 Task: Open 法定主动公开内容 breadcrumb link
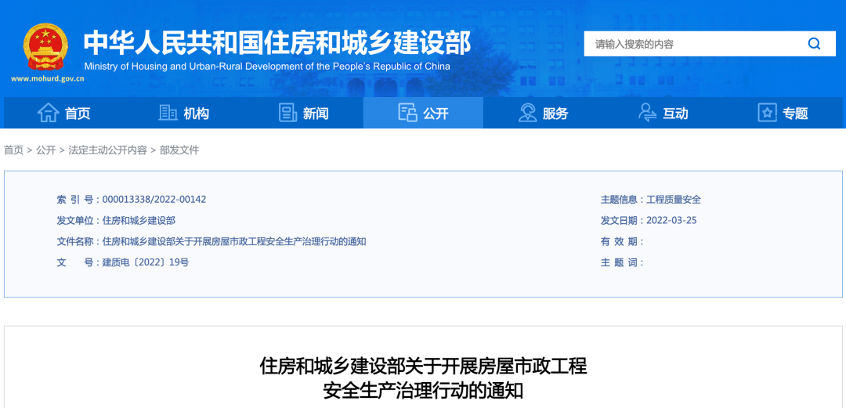click(107, 150)
